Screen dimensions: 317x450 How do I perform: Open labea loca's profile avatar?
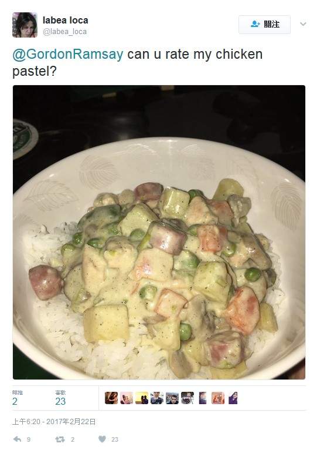point(25,25)
